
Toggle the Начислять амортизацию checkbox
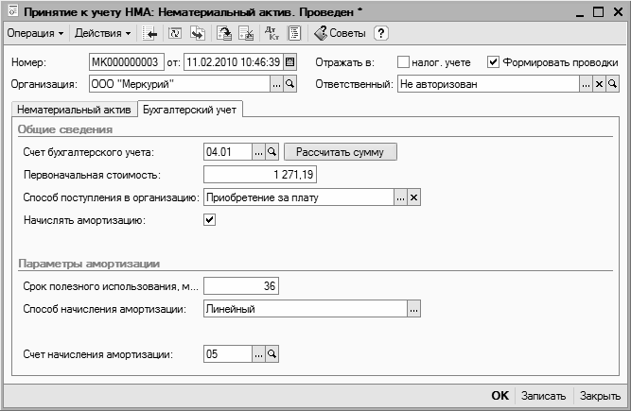click(210, 219)
